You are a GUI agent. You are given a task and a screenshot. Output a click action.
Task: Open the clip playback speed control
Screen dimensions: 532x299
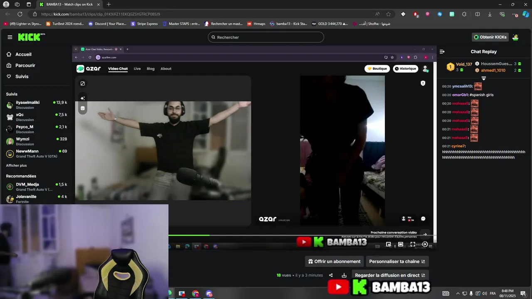click(x=425, y=245)
